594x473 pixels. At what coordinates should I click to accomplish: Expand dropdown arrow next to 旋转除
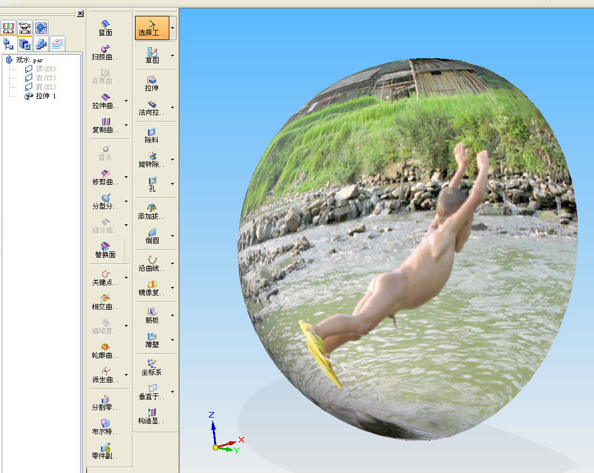click(172, 159)
